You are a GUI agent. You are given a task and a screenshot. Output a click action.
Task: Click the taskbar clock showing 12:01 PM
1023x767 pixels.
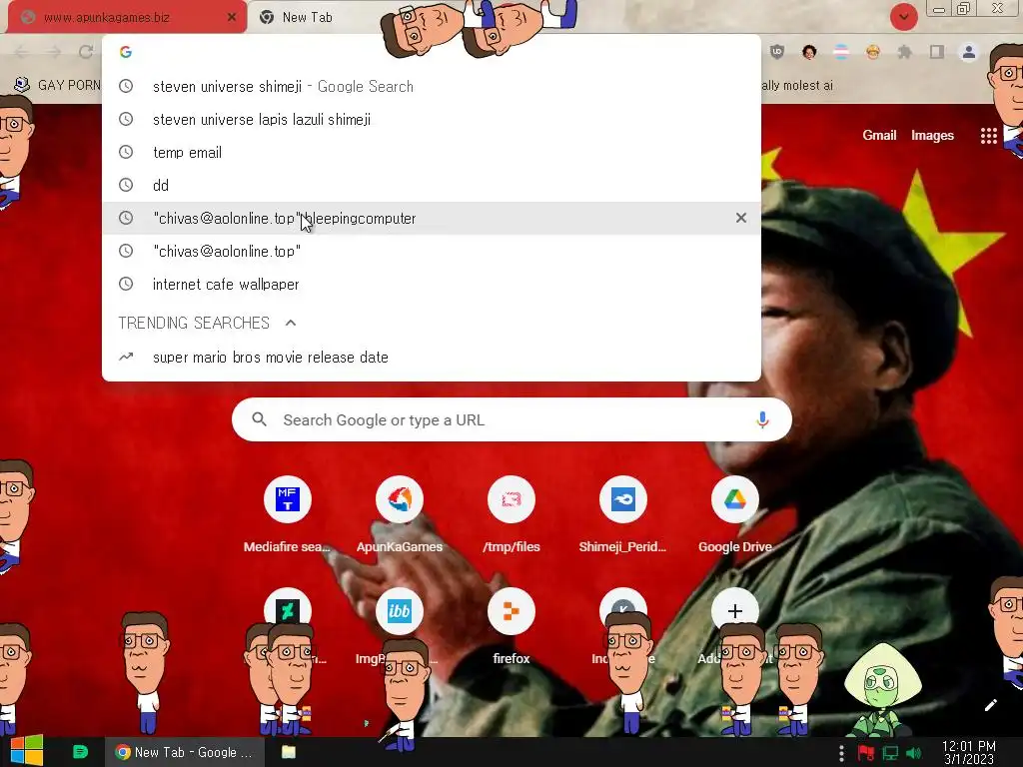969,752
